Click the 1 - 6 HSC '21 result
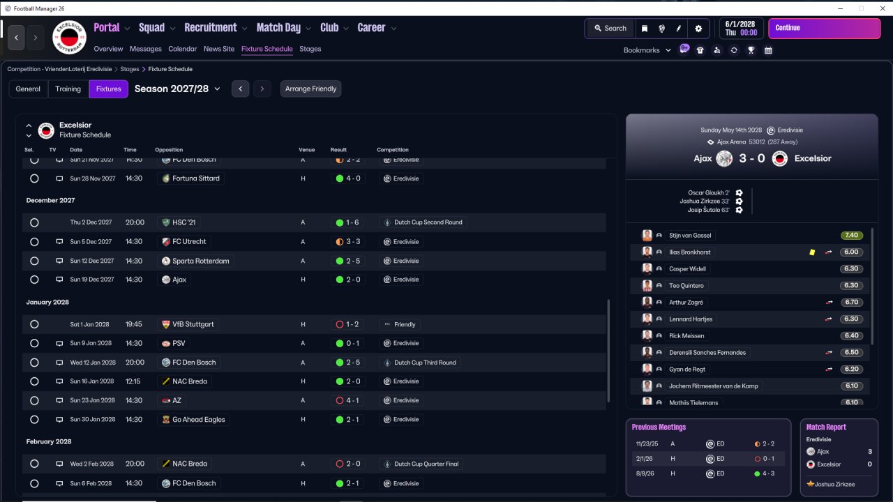This screenshot has height=502, width=893. tap(346, 222)
